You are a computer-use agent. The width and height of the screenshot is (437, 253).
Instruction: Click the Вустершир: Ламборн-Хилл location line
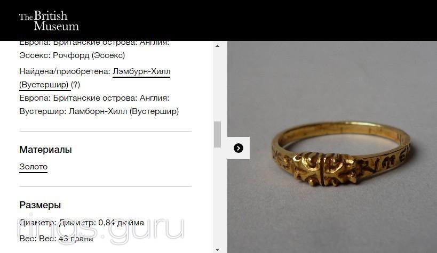[99, 111]
